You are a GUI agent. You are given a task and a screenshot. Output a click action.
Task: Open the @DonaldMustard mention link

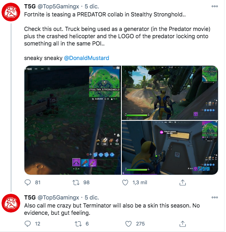(87, 58)
